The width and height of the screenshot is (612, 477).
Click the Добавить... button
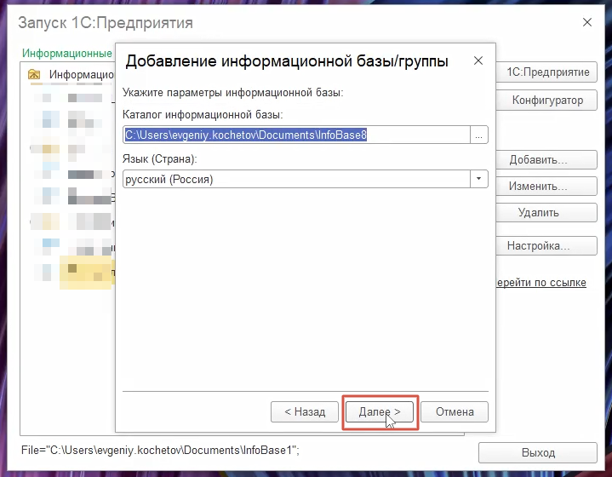[538, 160]
